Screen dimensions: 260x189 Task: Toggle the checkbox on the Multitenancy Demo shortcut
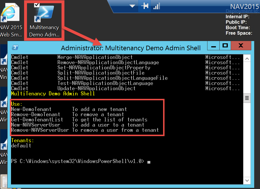[37, 5]
